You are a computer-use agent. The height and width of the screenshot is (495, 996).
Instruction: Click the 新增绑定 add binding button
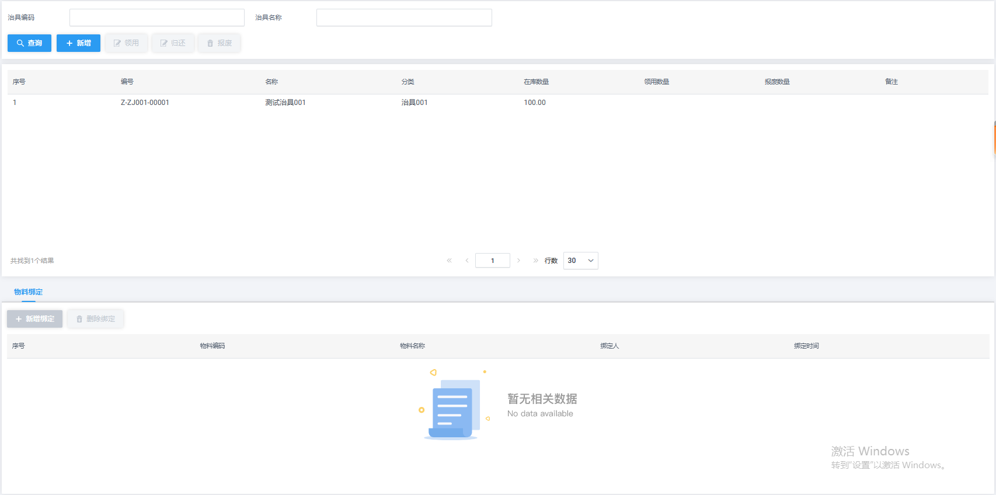(x=35, y=319)
